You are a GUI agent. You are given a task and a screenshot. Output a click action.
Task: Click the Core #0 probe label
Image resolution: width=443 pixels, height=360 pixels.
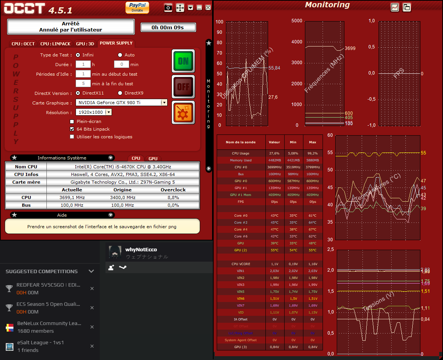pos(241,216)
